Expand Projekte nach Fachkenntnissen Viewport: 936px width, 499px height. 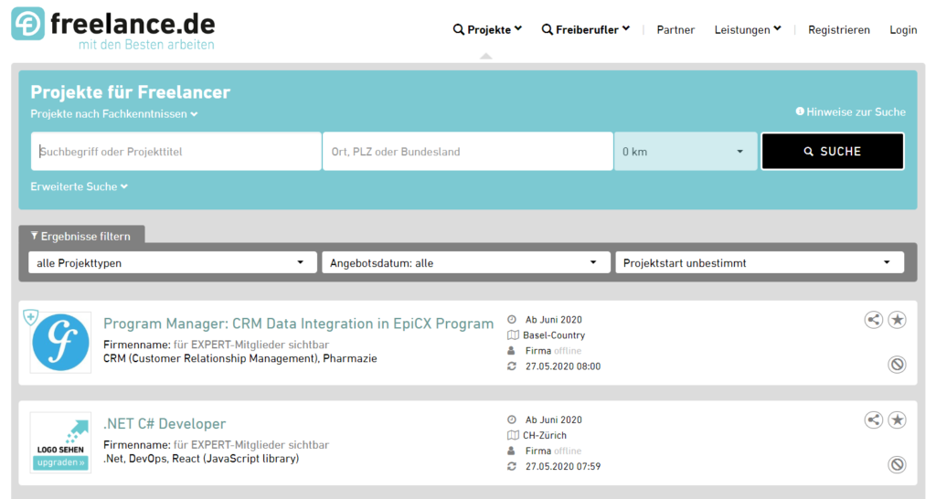click(113, 114)
